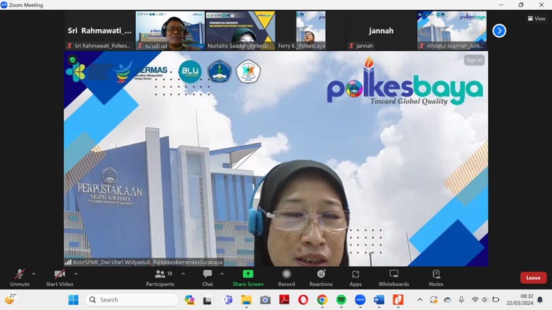This screenshot has height=310, width=552.
Task: Open clock and calendar 08:32
Action: click(520, 300)
